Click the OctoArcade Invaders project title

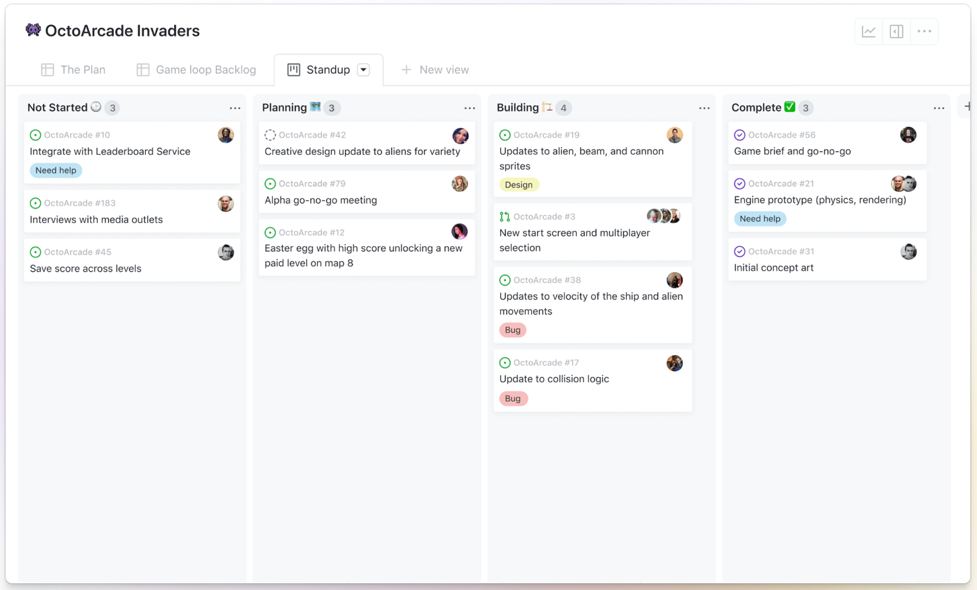[122, 31]
